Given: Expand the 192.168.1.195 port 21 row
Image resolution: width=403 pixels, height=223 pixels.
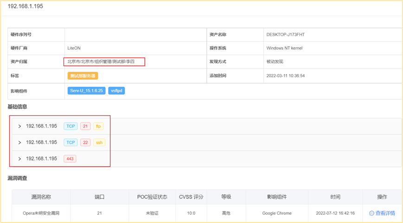Looking at the screenshot, I should click(x=19, y=126).
